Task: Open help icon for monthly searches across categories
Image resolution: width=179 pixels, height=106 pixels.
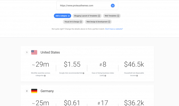Action: point(45,76)
